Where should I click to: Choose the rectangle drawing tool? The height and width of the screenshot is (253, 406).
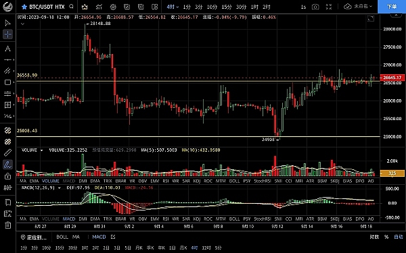(7, 82)
